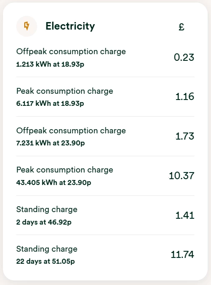Click the 1.73 charge amount
This screenshot has width=211, height=285.
tap(185, 136)
